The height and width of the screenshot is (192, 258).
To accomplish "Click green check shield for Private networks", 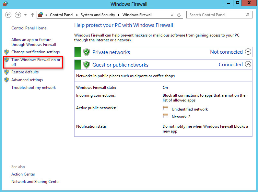I will (87, 52).
